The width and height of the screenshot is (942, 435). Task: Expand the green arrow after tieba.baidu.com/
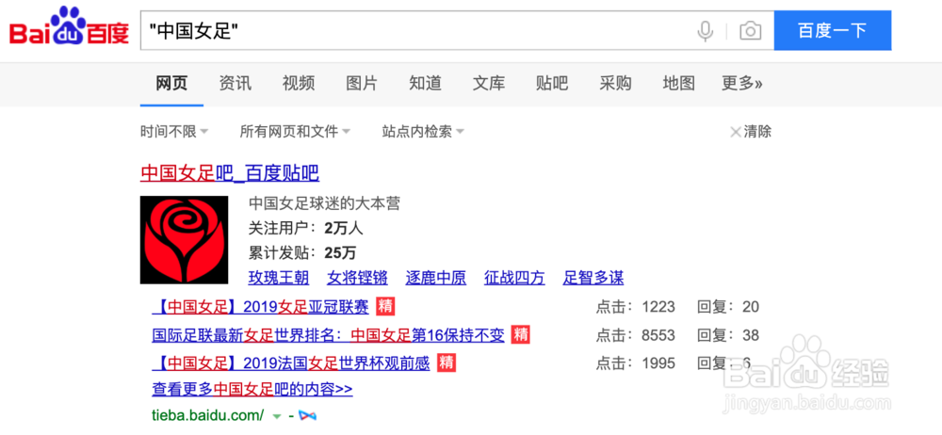click(277, 416)
